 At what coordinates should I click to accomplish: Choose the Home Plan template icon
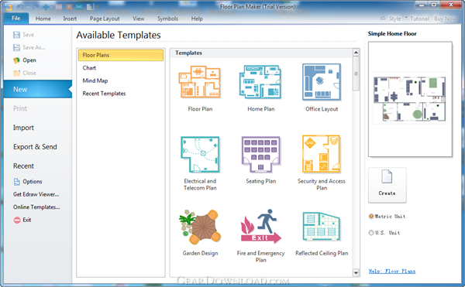tap(260, 82)
